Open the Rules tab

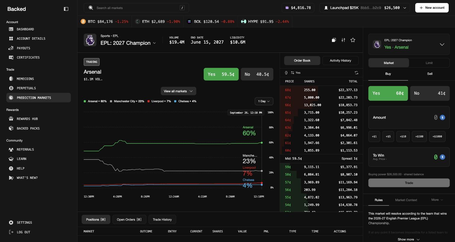pos(379,200)
